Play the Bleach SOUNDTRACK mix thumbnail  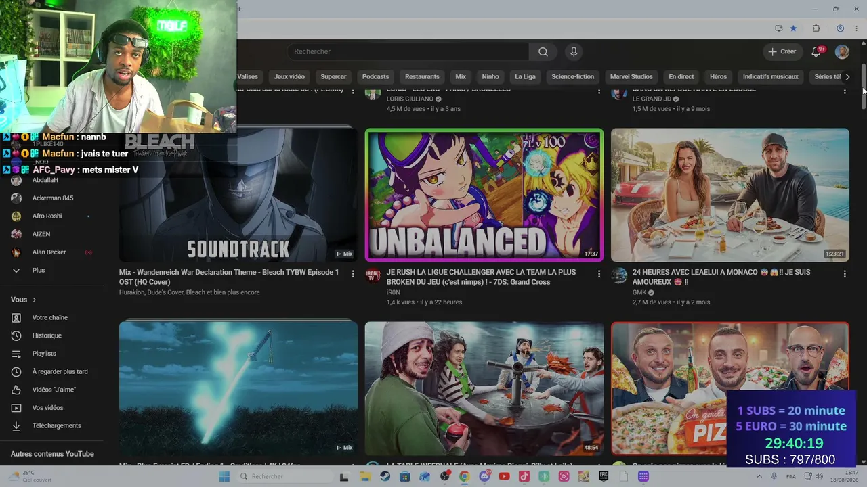click(x=238, y=195)
